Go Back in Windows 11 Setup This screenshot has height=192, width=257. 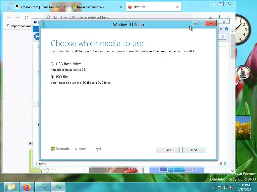coord(168,150)
